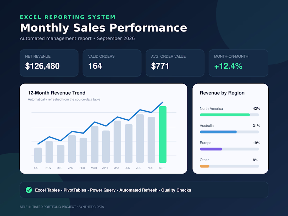Click the 42% North America value

(256, 109)
